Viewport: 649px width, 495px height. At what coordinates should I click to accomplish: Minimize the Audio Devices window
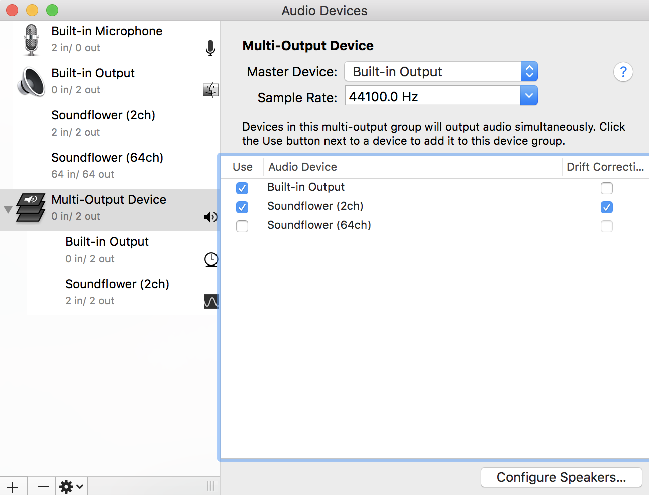tap(32, 10)
